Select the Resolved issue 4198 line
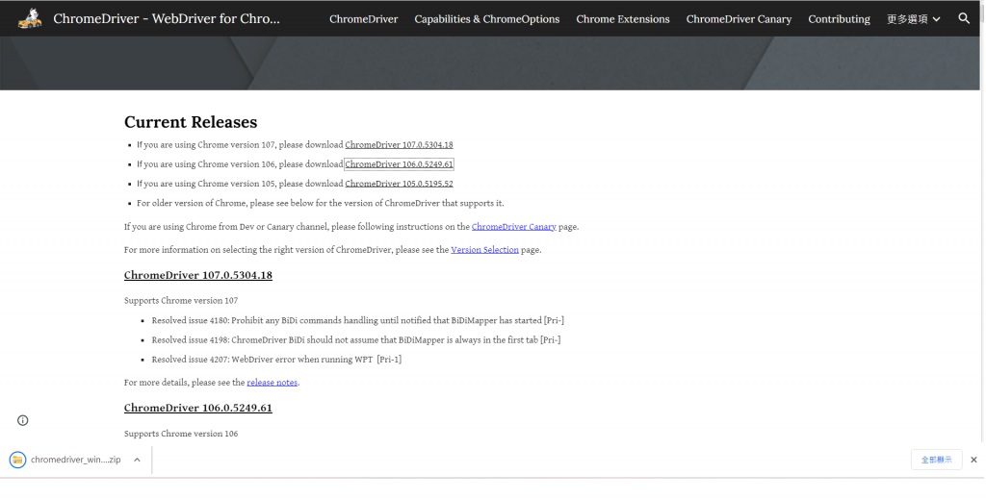986x499 pixels. [356, 340]
